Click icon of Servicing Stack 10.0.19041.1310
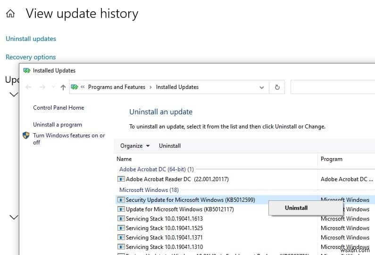 coord(121,247)
